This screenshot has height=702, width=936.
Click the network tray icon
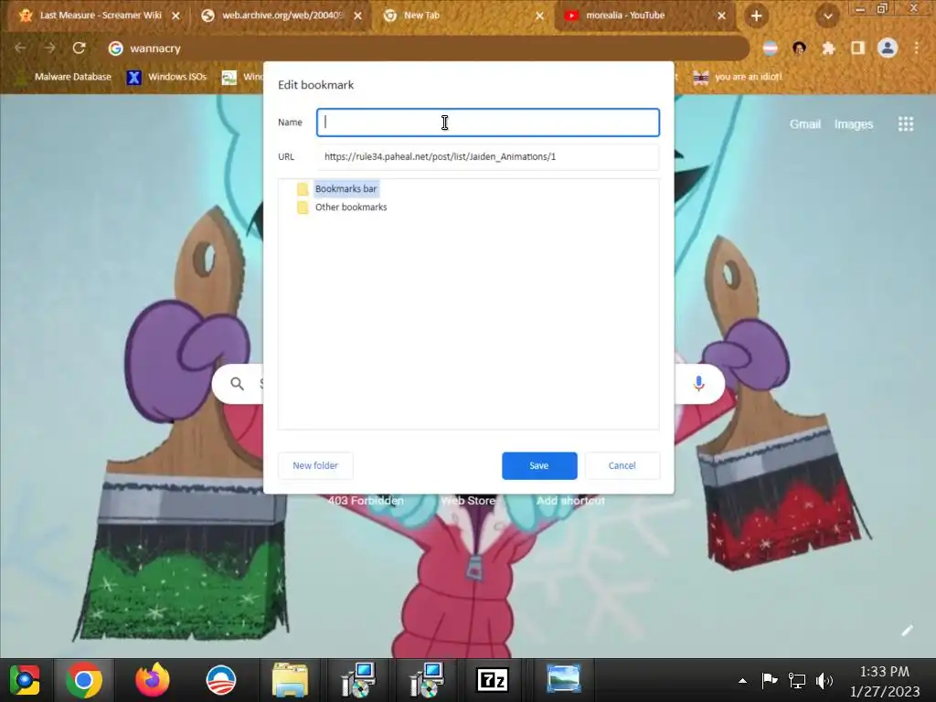796,680
